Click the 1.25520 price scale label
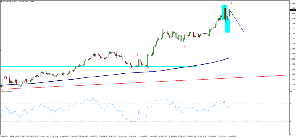The width and height of the screenshot is (296, 138). click(x=293, y=3)
